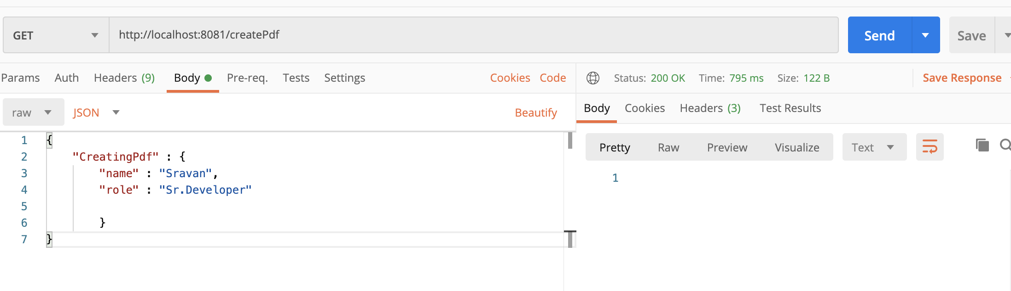The image size is (1011, 291).
Task: Expand the GET method dropdown
Action: tap(56, 35)
